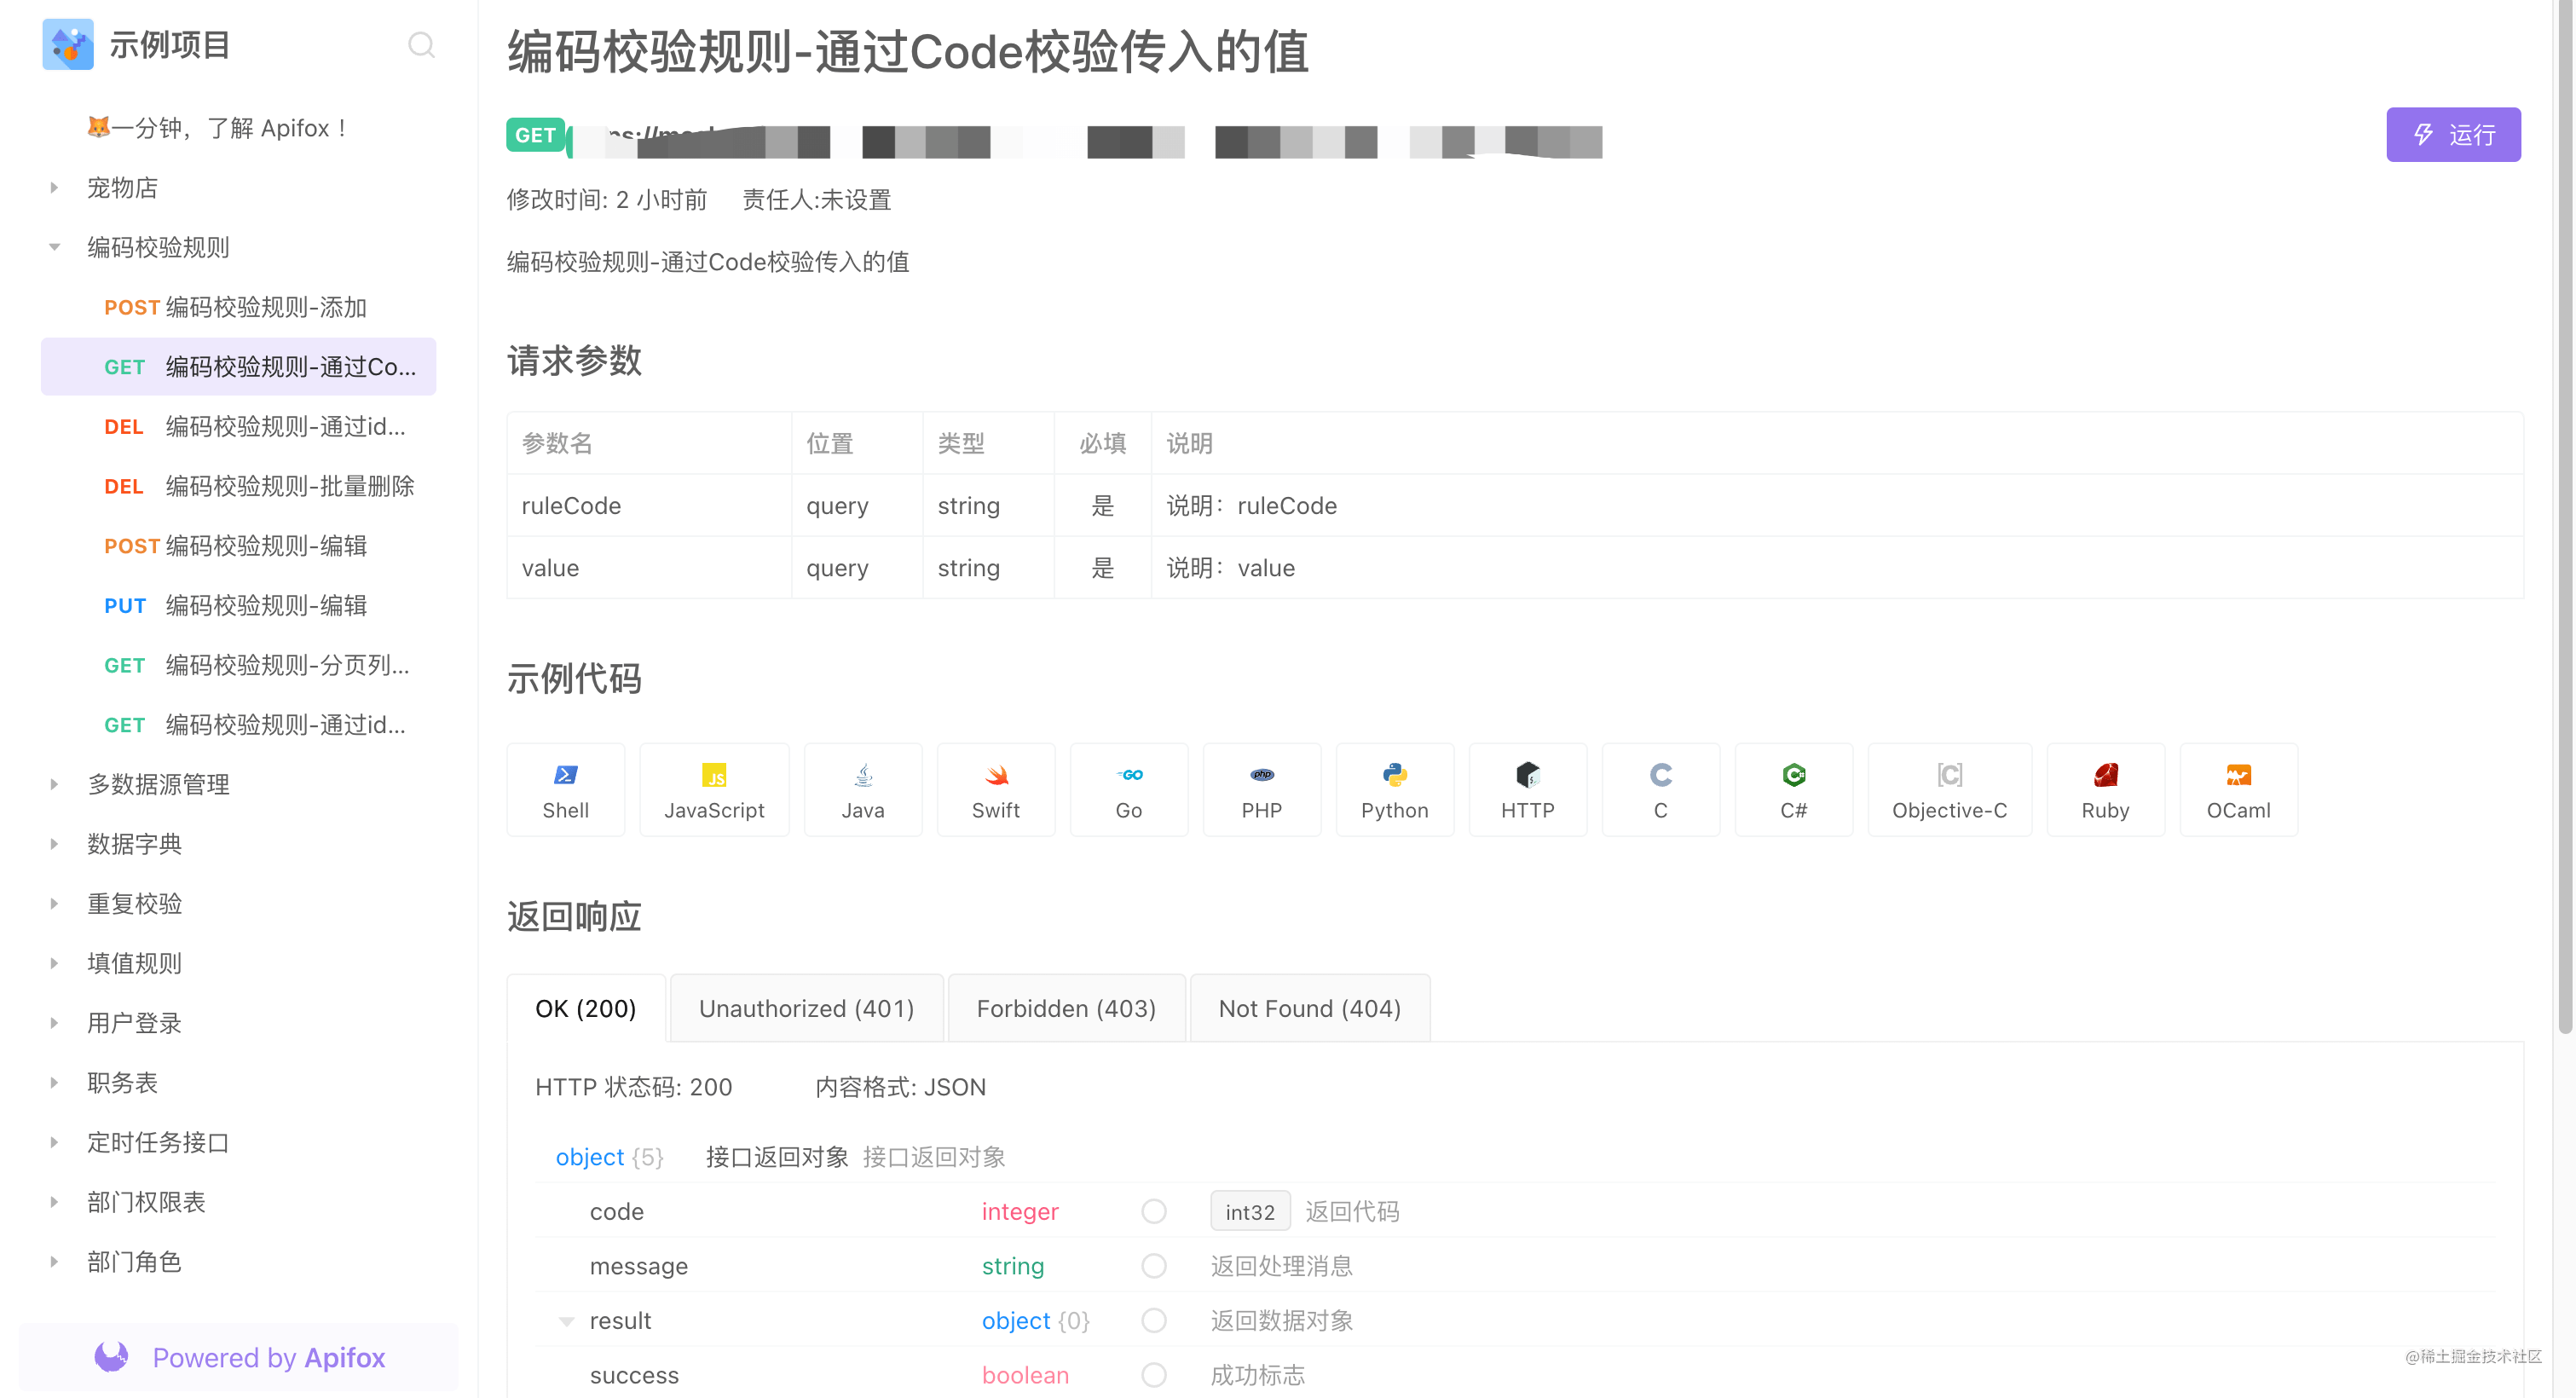
Task: Collapse the 编码校验规则 folder
Action: [x=54, y=247]
